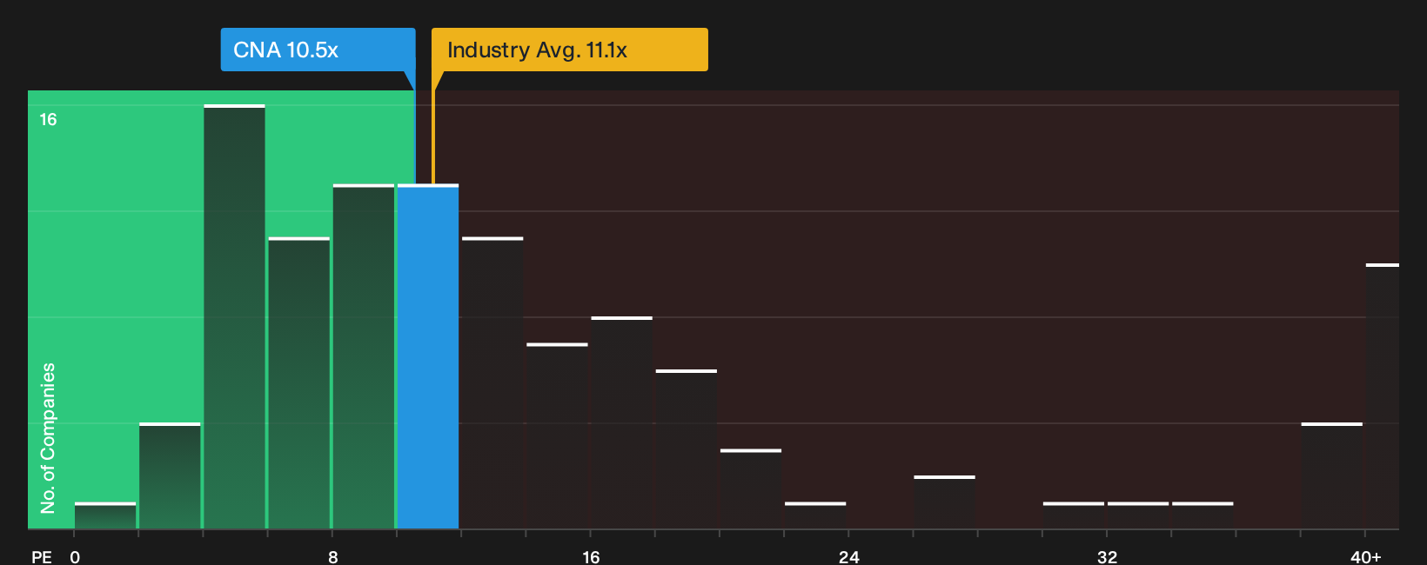
Task: Click the bar just right of PE 16
Action: pos(622,422)
